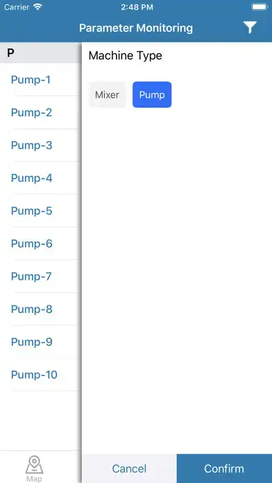Tap the P section header
The image size is (272, 483).
[41, 53]
